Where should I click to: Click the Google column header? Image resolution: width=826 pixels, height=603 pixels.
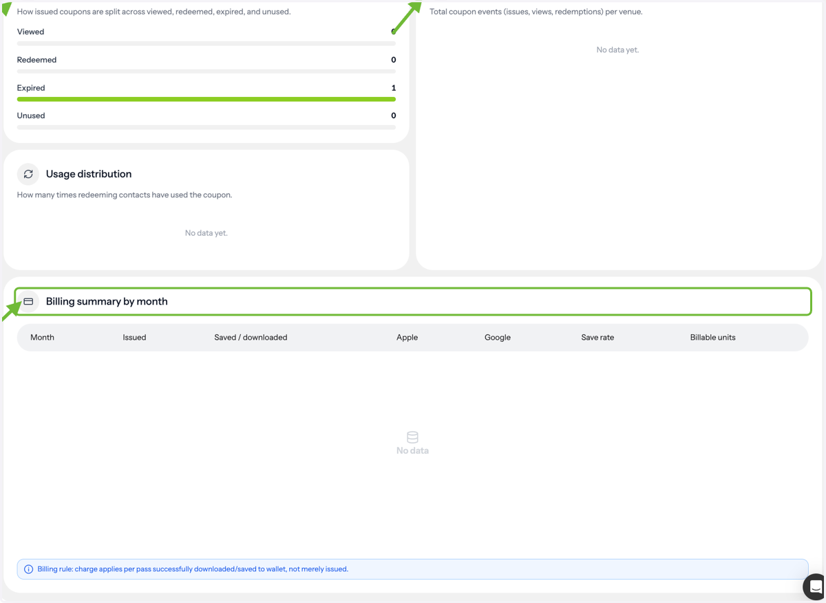497,338
